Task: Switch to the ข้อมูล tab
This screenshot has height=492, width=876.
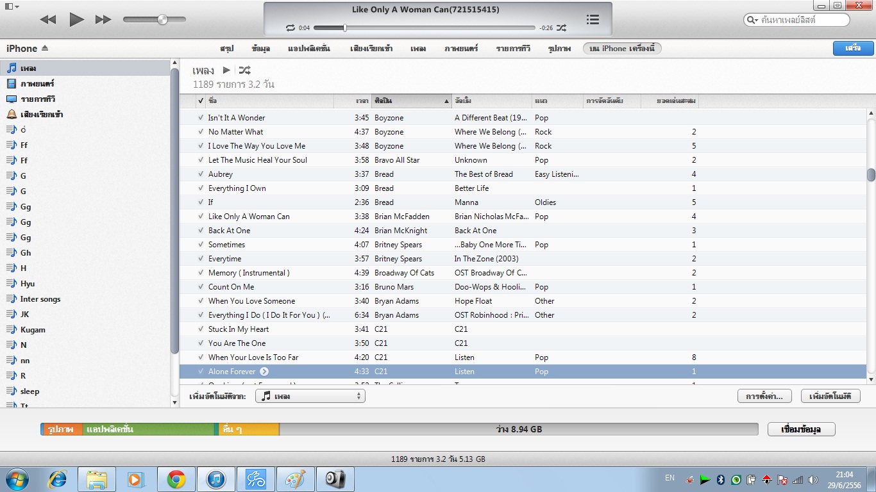Action: (261, 49)
